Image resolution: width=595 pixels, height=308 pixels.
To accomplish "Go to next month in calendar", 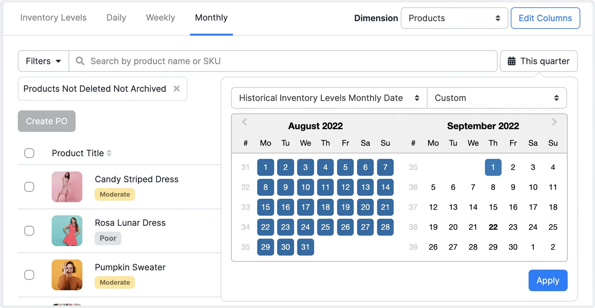I will [554, 122].
